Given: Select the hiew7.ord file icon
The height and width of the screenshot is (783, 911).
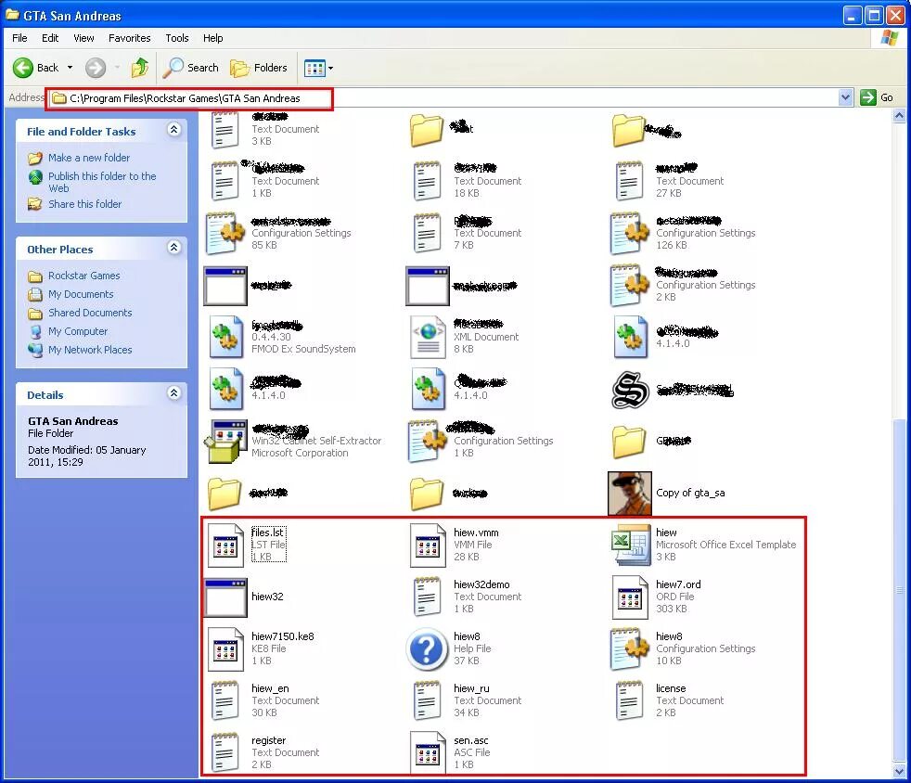Looking at the screenshot, I should click(630, 597).
